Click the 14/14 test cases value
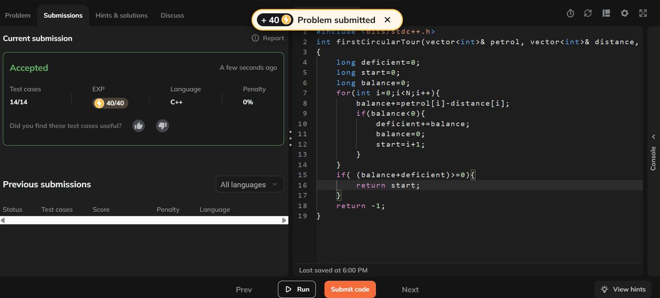Viewport: 660px width, 298px height. (19, 102)
